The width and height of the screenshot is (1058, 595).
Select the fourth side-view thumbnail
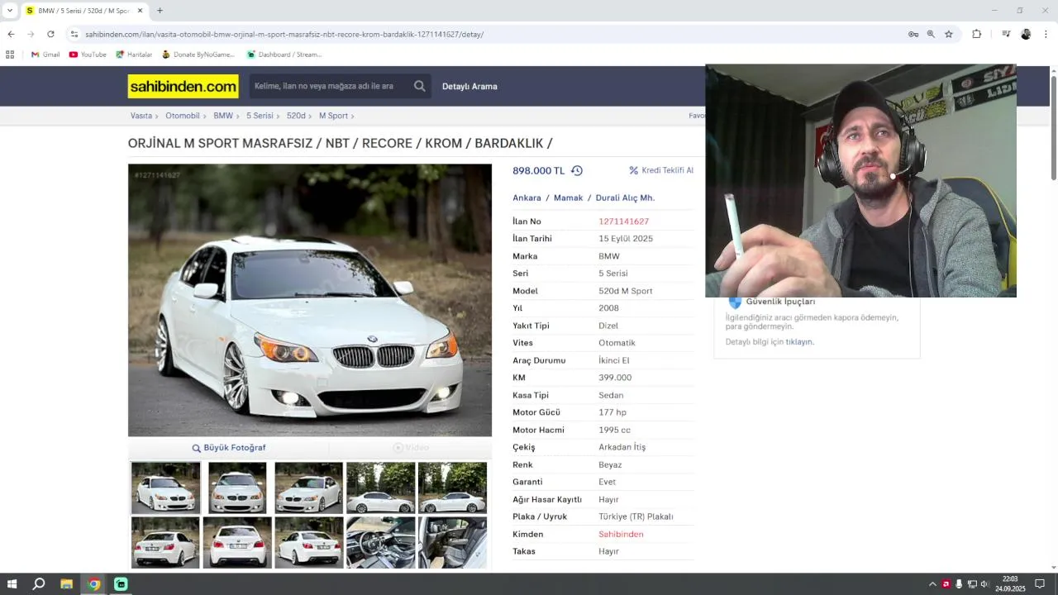click(x=380, y=488)
